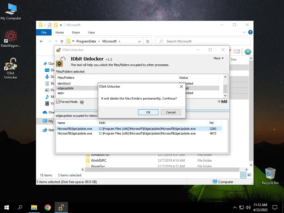Launch Google Chrome from the taskbar

tap(48, 207)
